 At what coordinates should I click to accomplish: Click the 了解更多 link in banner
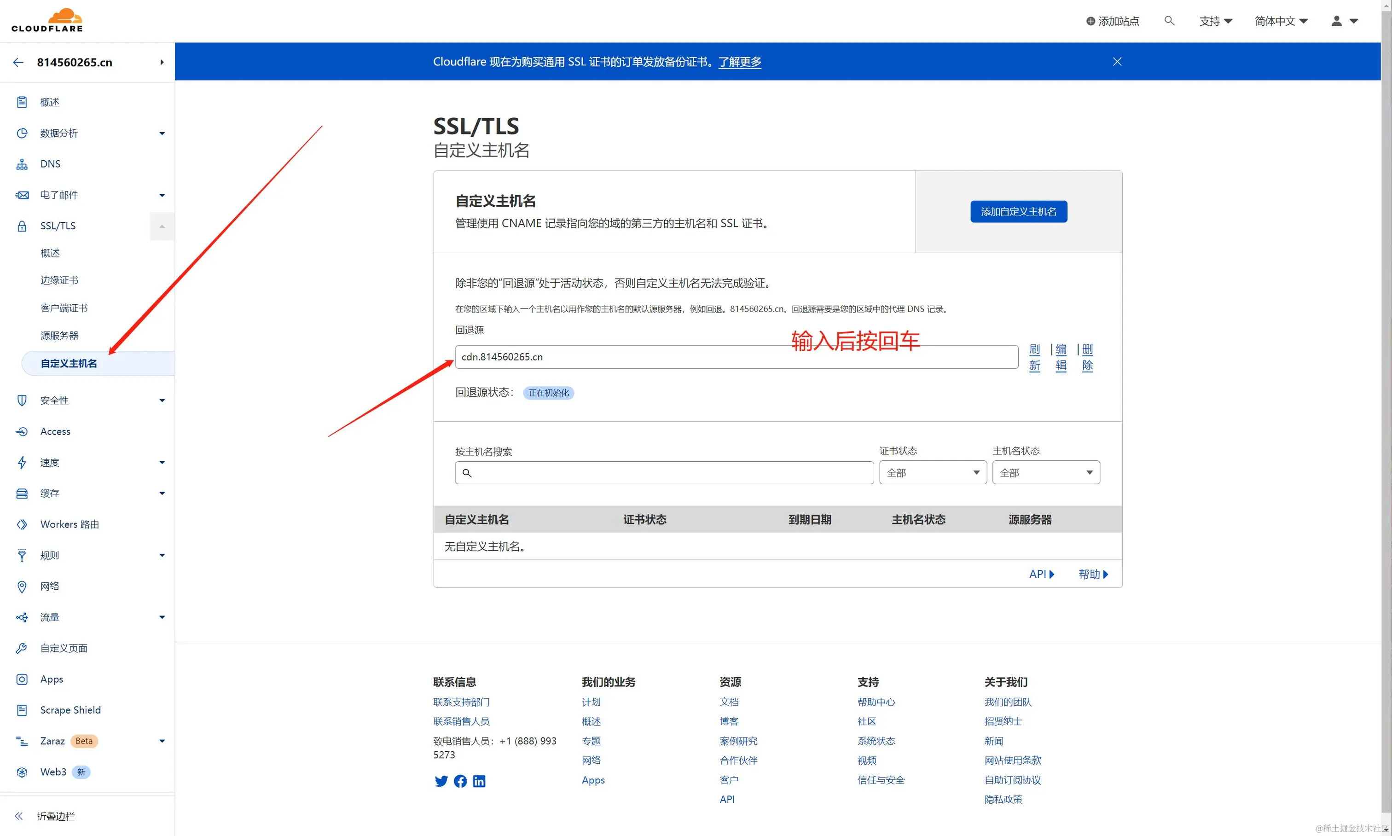pyautogui.click(x=740, y=62)
